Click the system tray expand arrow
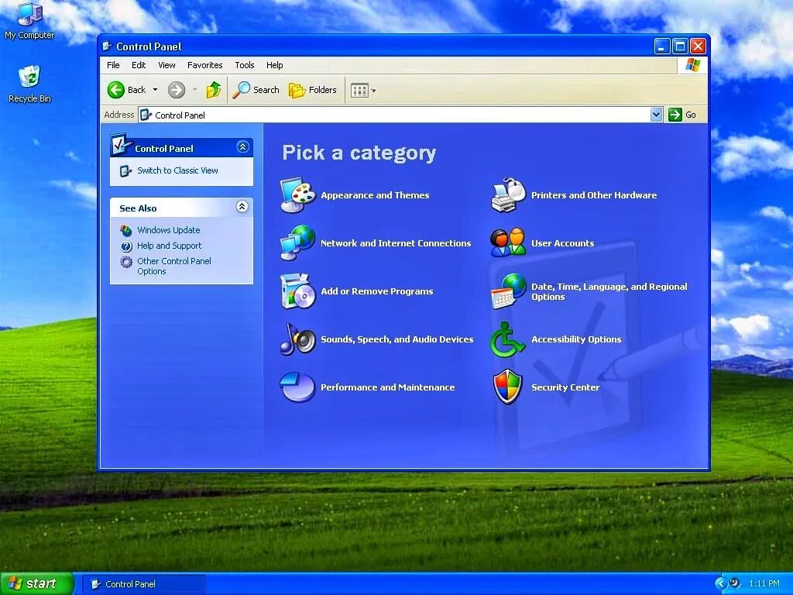793x595 pixels. pyautogui.click(x=720, y=583)
